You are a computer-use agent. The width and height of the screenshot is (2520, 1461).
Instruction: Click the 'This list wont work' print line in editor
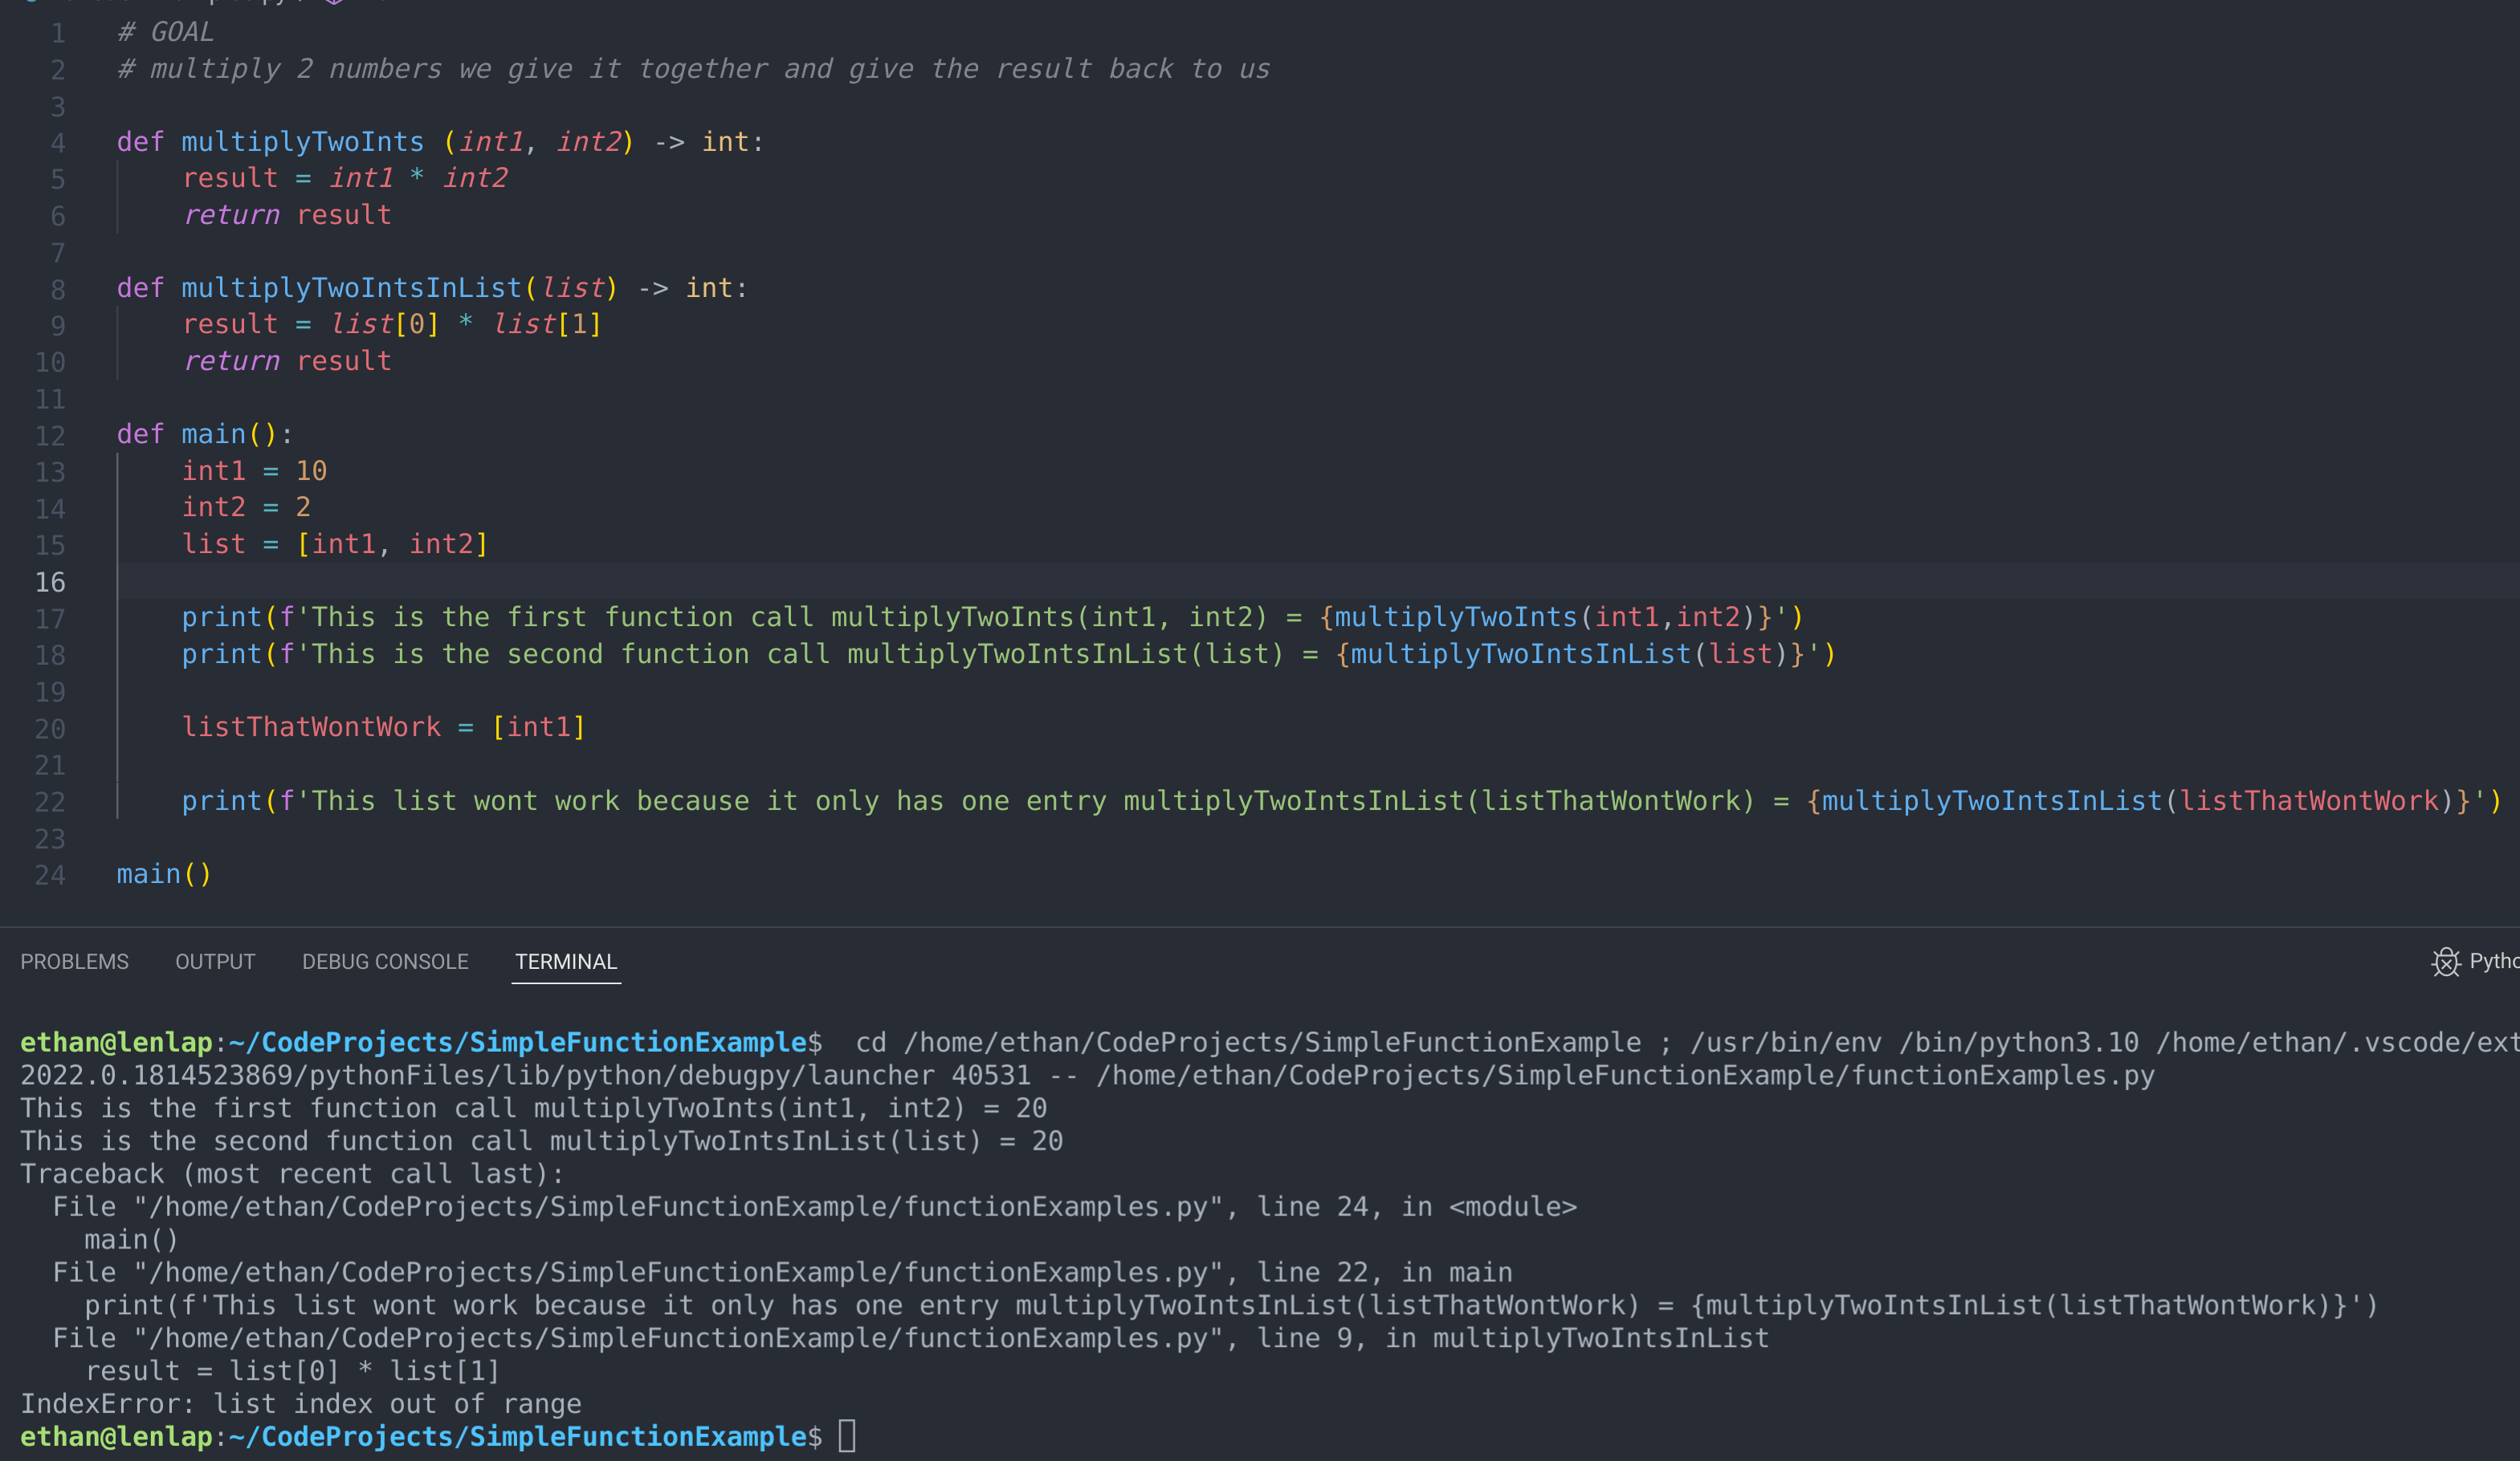pos(1341,800)
